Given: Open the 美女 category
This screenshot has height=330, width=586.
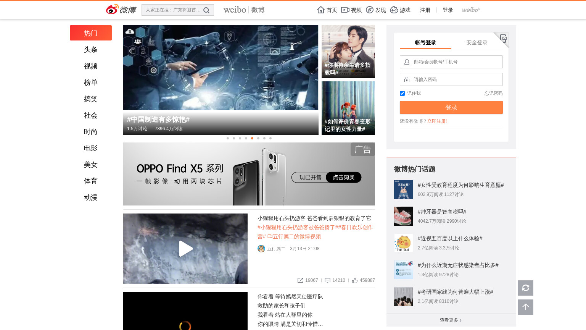Looking at the screenshot, I should click(91, 165).
